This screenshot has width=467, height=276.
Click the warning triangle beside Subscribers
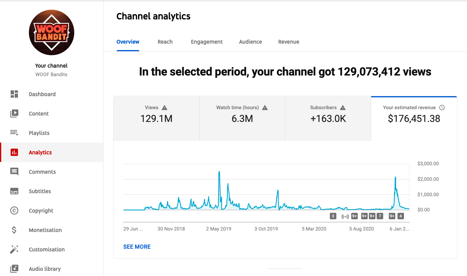(x=343, y=108)
